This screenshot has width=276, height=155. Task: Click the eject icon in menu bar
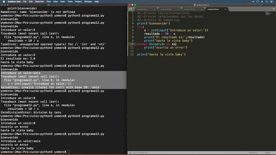[262, 2]
